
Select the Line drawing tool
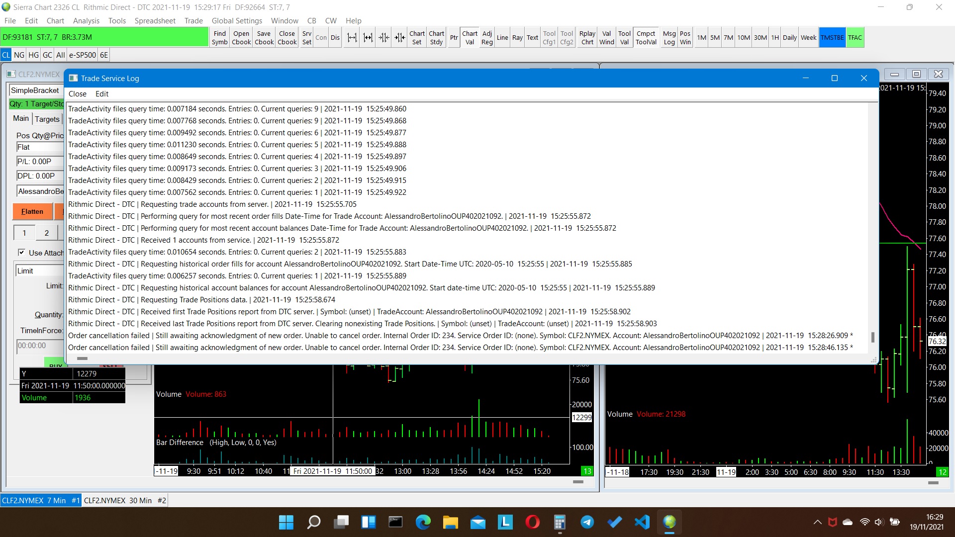click(502, 37)
